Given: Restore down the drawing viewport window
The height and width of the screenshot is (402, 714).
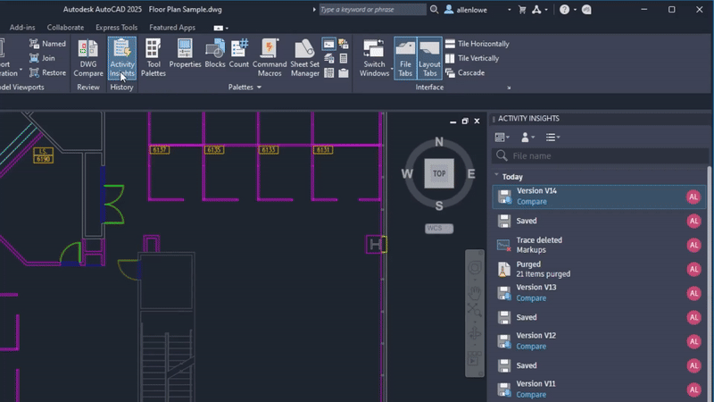Looking at the screenshot, I should tap(465, 121).
